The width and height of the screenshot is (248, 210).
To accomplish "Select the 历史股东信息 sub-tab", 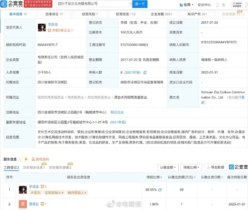I will click(35, 168).
